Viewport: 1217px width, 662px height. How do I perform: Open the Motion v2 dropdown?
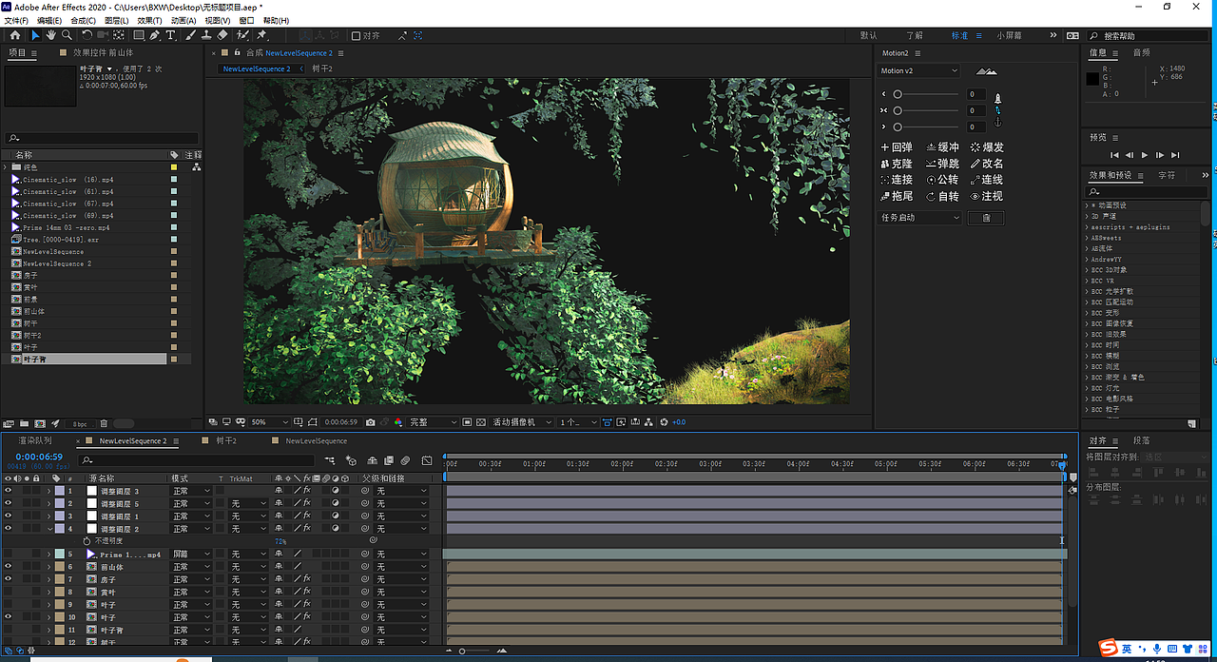click(918, 71)
